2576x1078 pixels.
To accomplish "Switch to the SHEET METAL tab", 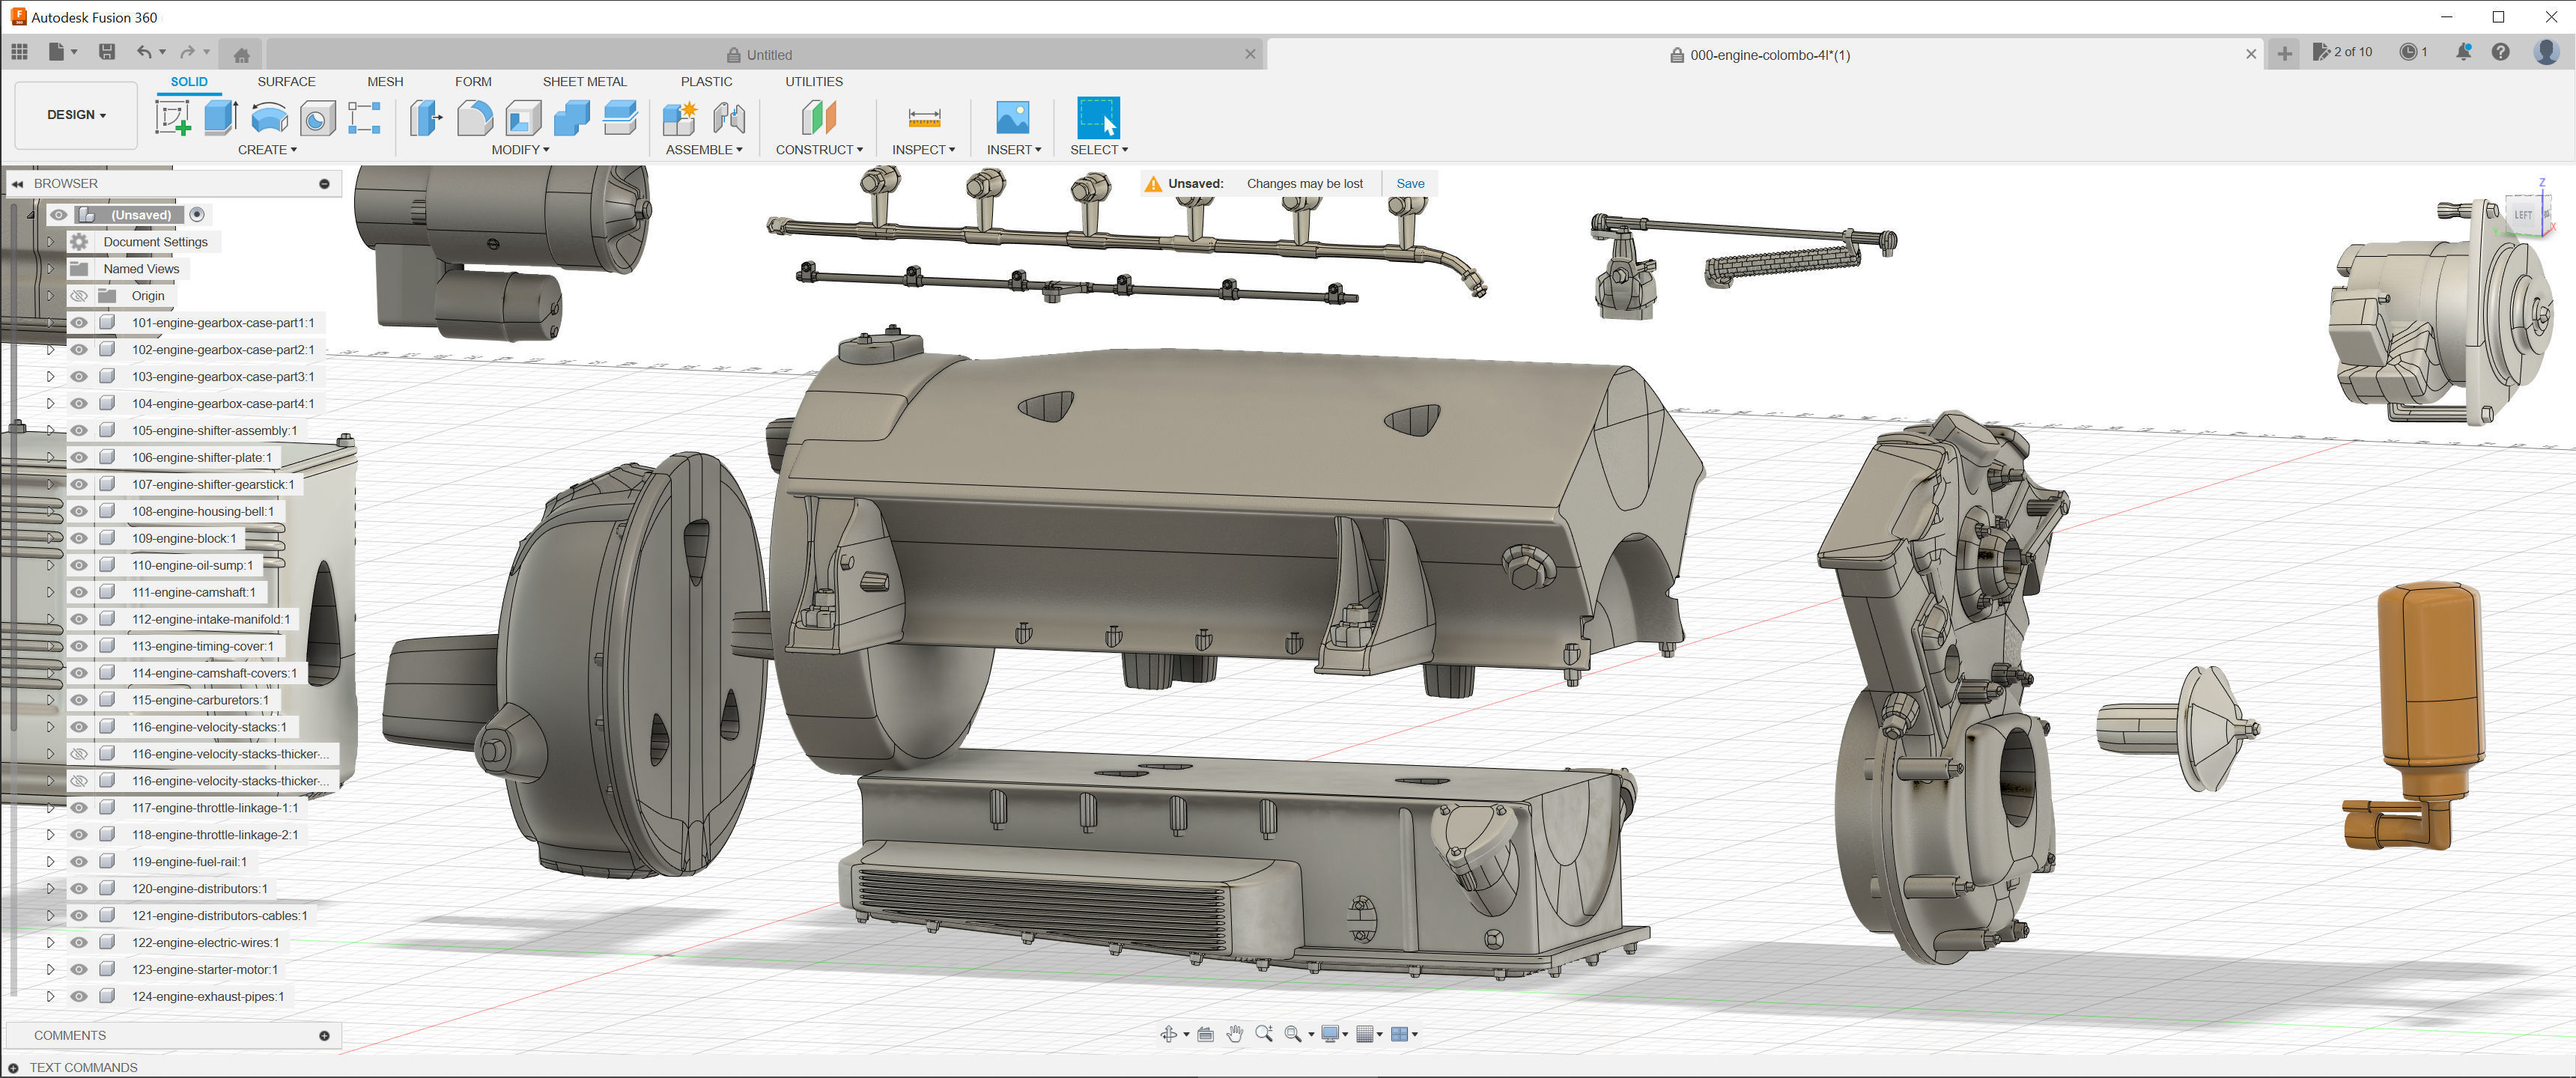I will 584,82.
